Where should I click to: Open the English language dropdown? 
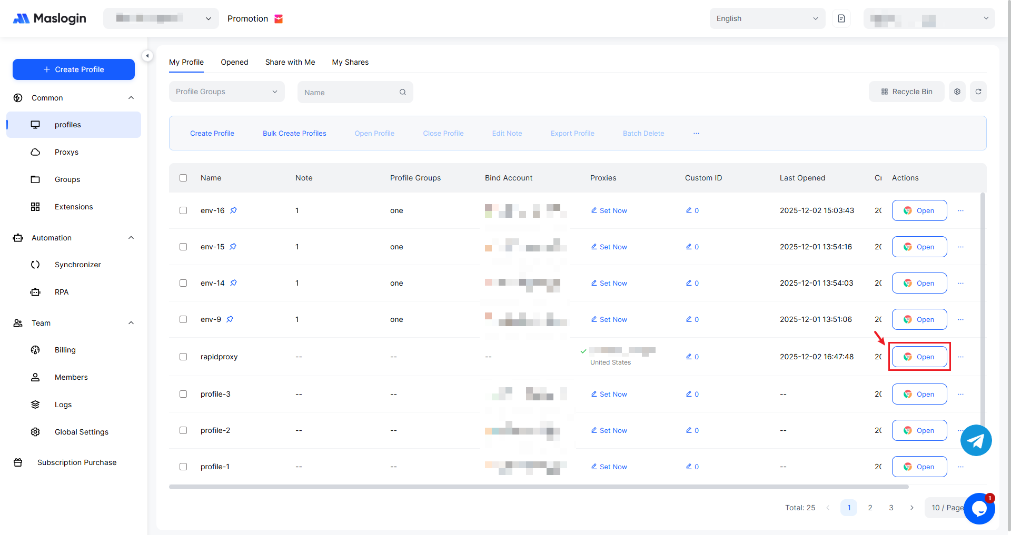tap(767, 18)
